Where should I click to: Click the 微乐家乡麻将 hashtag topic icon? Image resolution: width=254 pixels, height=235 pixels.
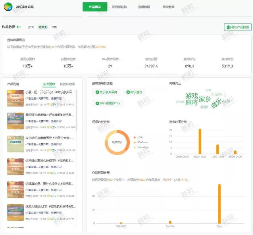tap(96, 92)
